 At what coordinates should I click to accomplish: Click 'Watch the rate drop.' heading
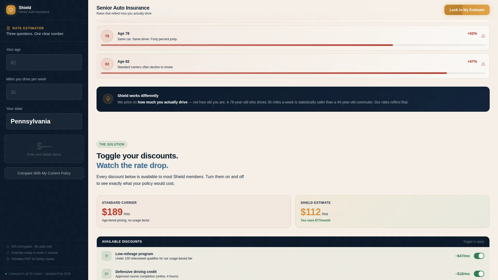tap(132, 165)
